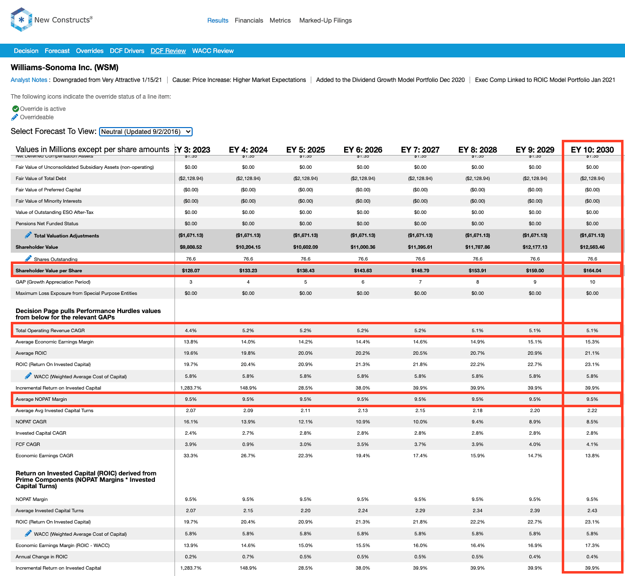Click the New Constructs logo icon
The height and width of the screenshot is (576, 625).
pos(22,20)
